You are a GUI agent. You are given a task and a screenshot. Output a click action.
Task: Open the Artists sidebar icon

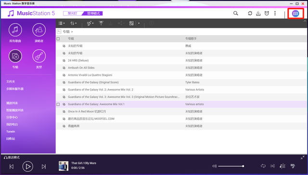point(39,30)
